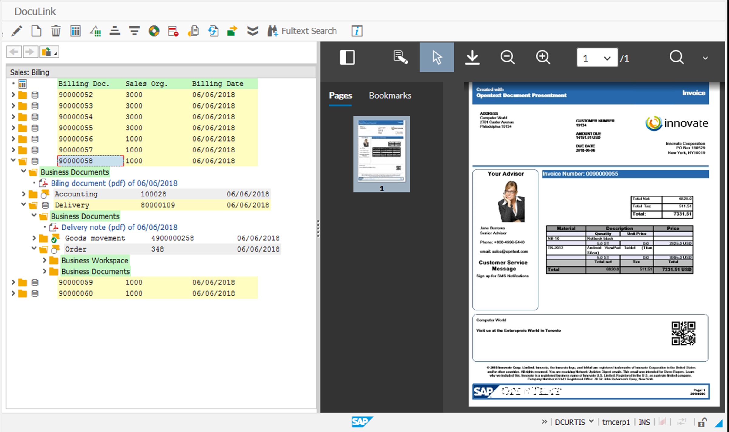Switch to the Pages tab
The image size is (729, 432).
[340, 95]
